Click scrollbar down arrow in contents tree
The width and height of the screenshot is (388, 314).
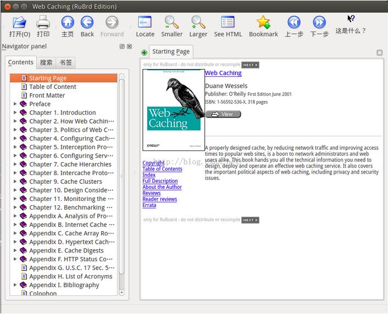click(121, 293)
